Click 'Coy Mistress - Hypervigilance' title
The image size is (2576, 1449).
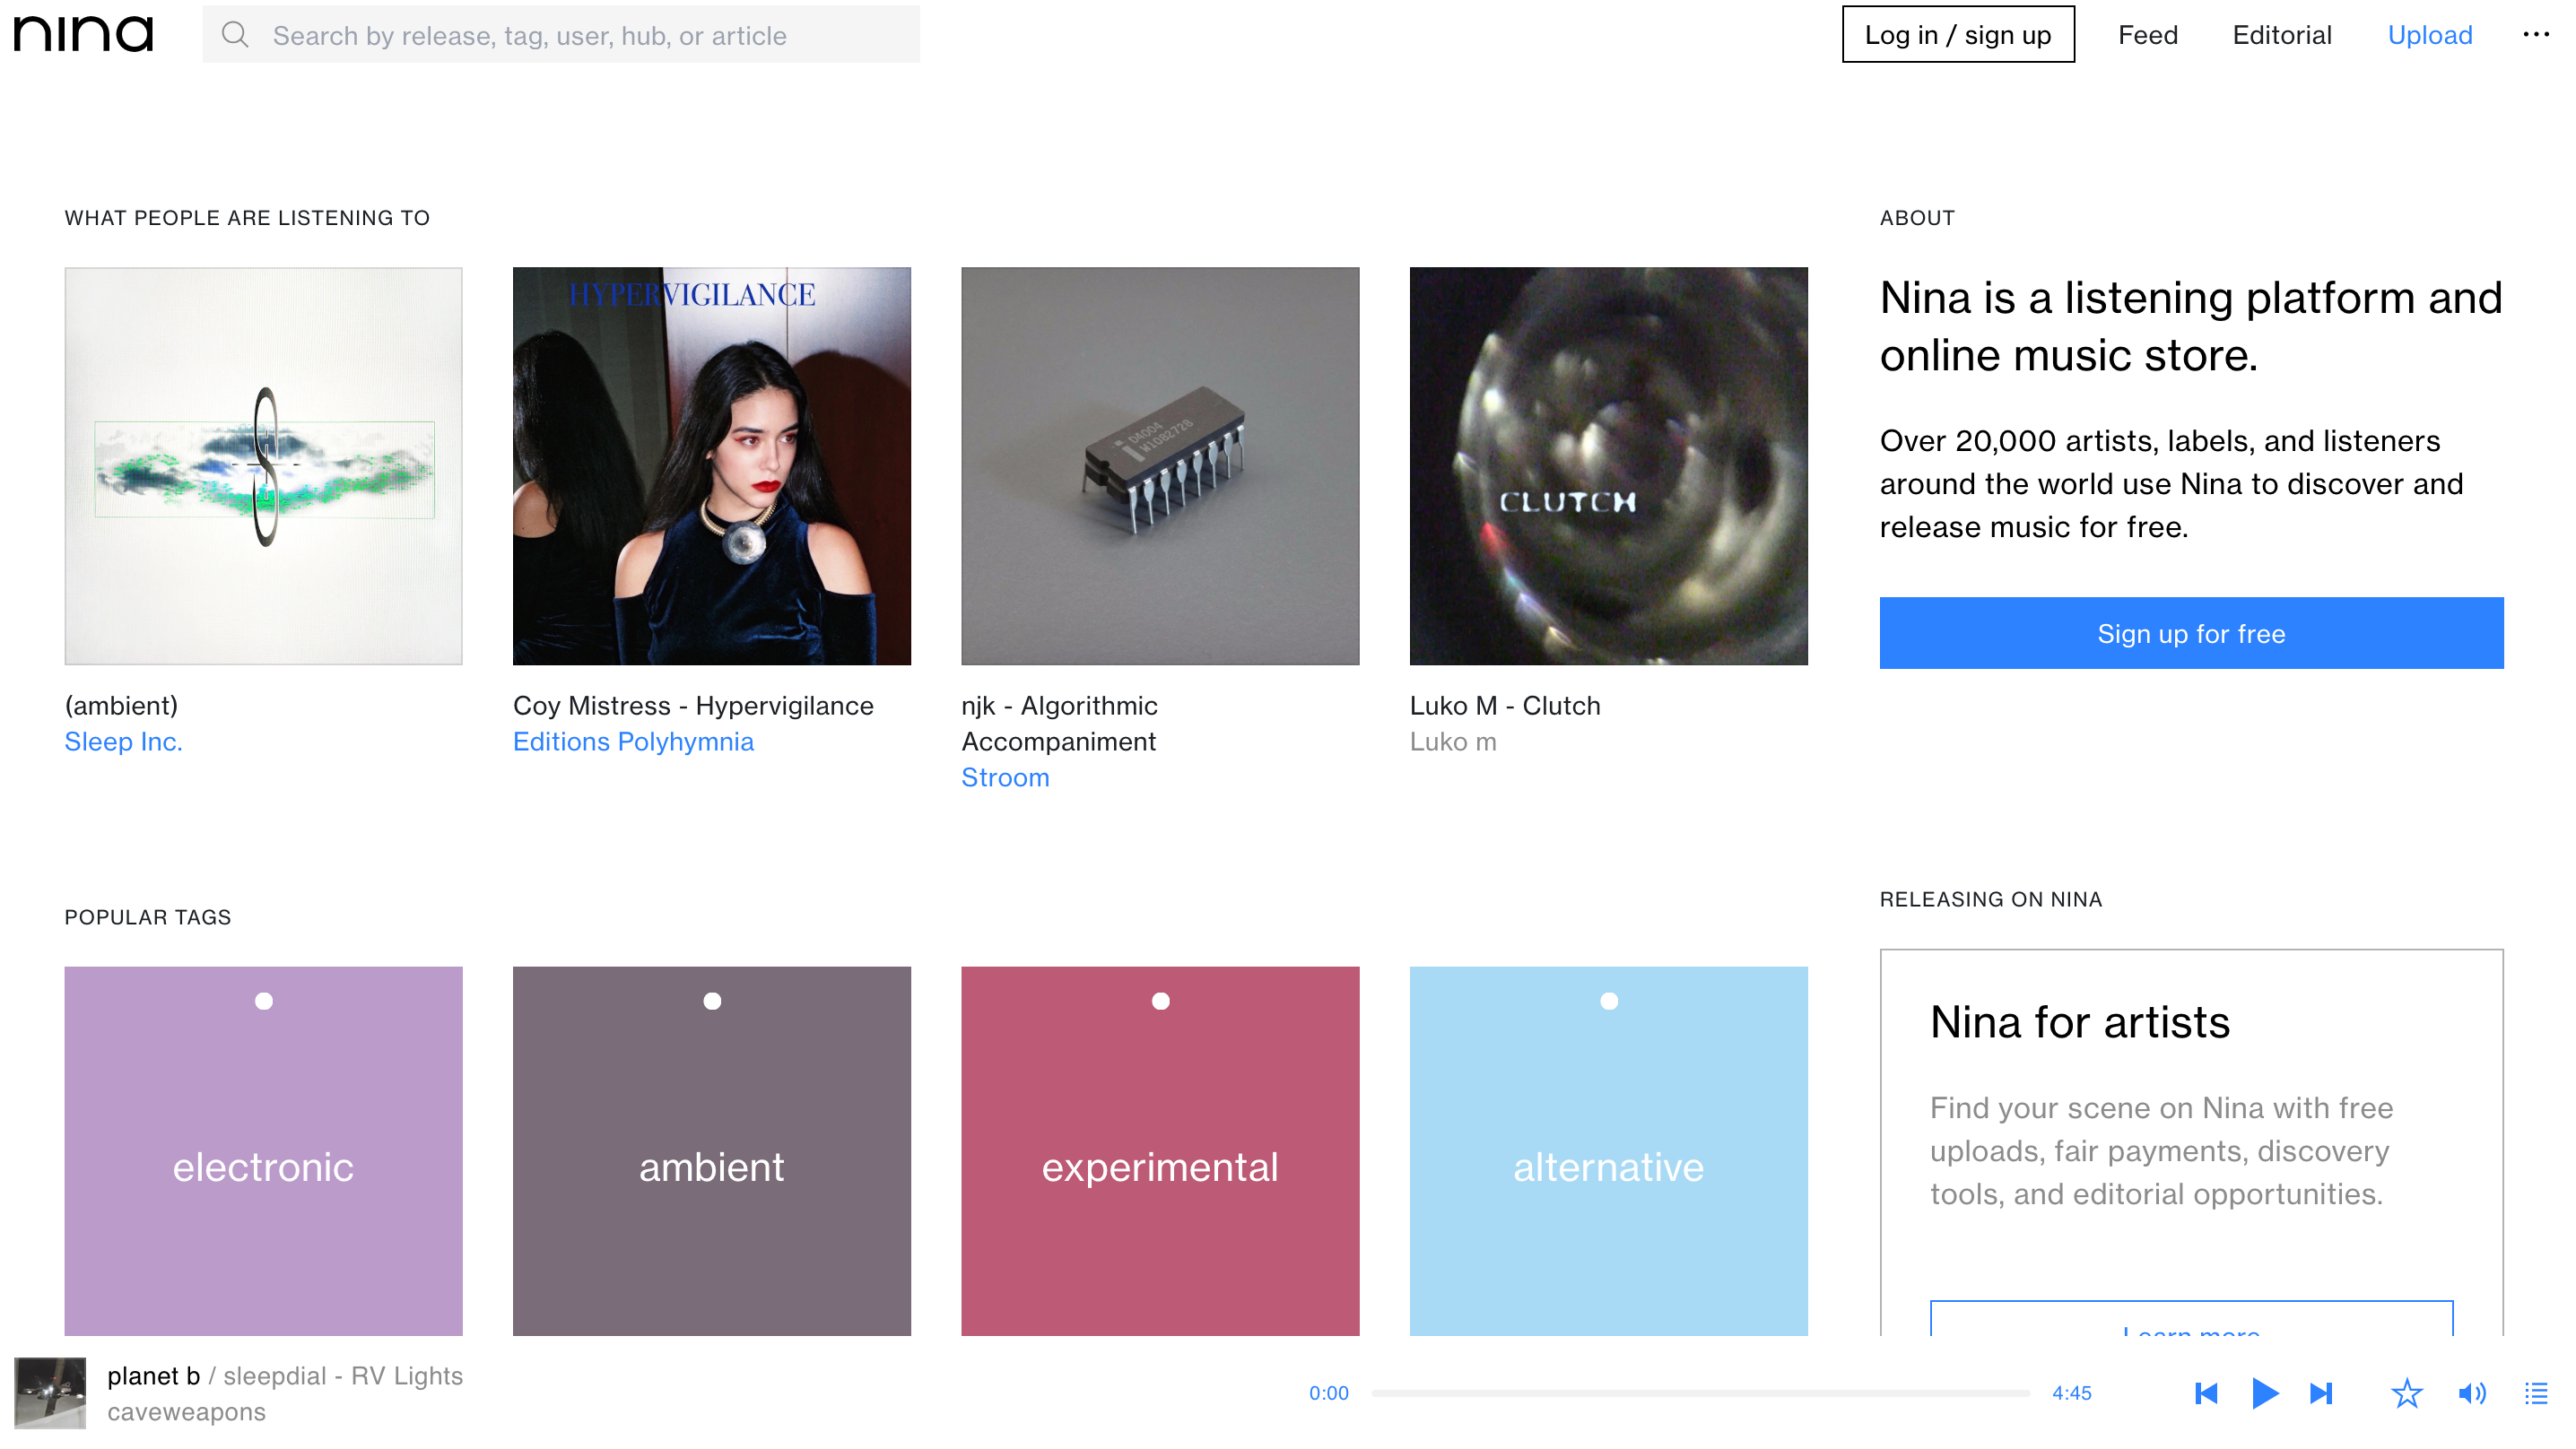tap(693, 706)
